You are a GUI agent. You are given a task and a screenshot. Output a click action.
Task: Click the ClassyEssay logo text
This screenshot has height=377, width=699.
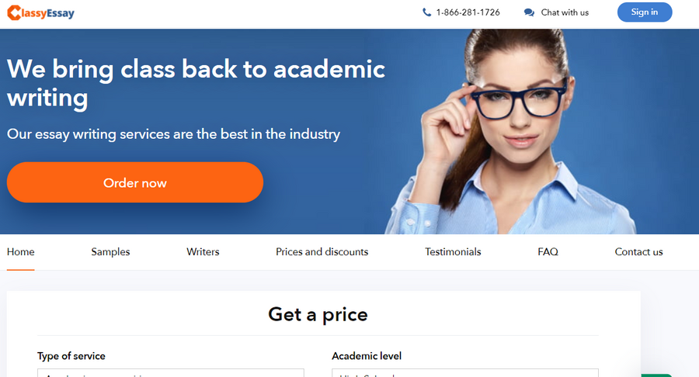(x=47, y=13)
